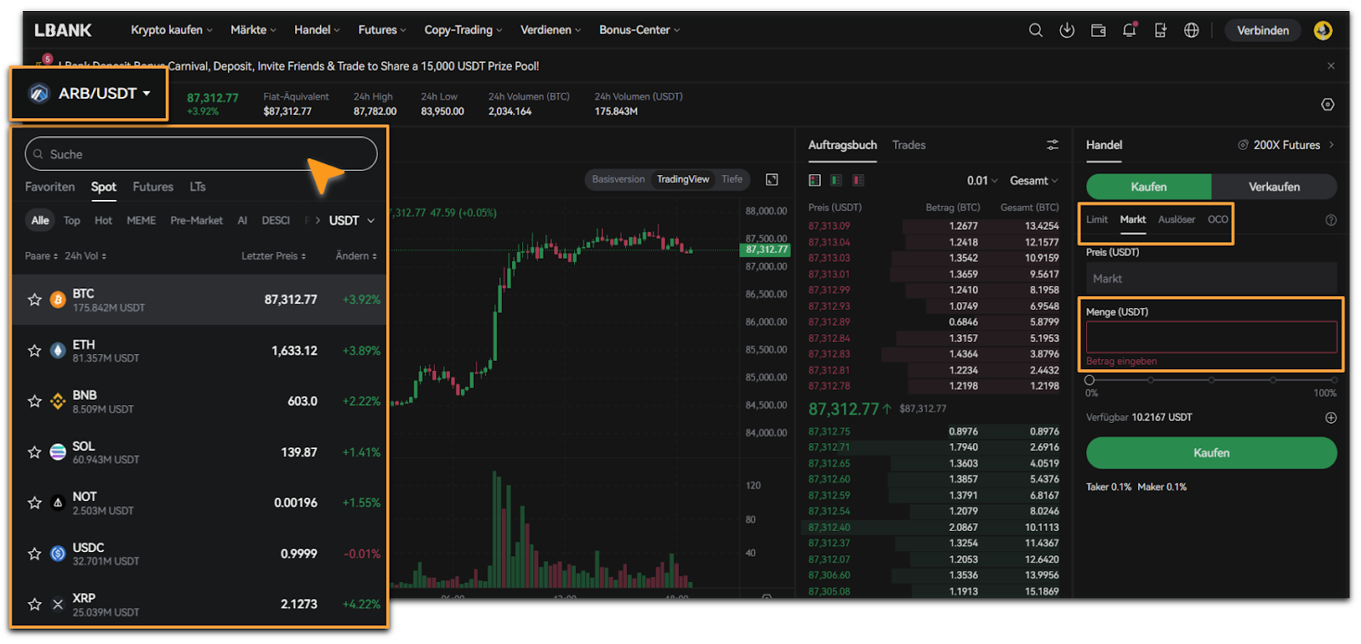The width and height of the screenshot is (1361, 644).
Task: Favorite the SOL pair star
Action: [x=35, y=452]
